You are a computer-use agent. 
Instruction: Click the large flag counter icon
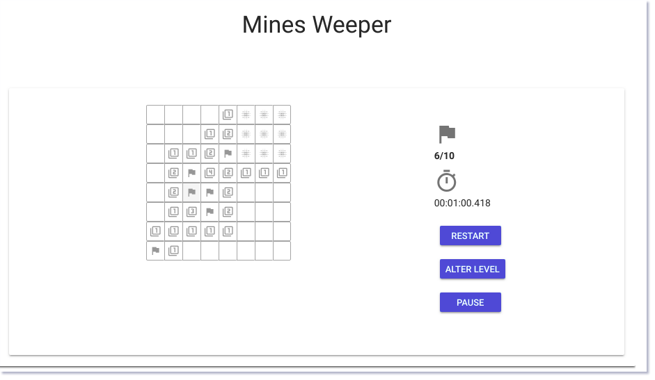(447, 134)
